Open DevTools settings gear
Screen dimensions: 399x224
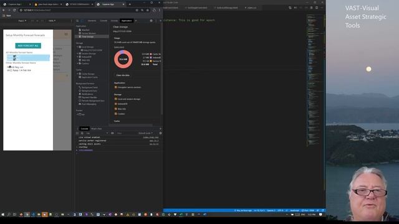click(151, 21)
